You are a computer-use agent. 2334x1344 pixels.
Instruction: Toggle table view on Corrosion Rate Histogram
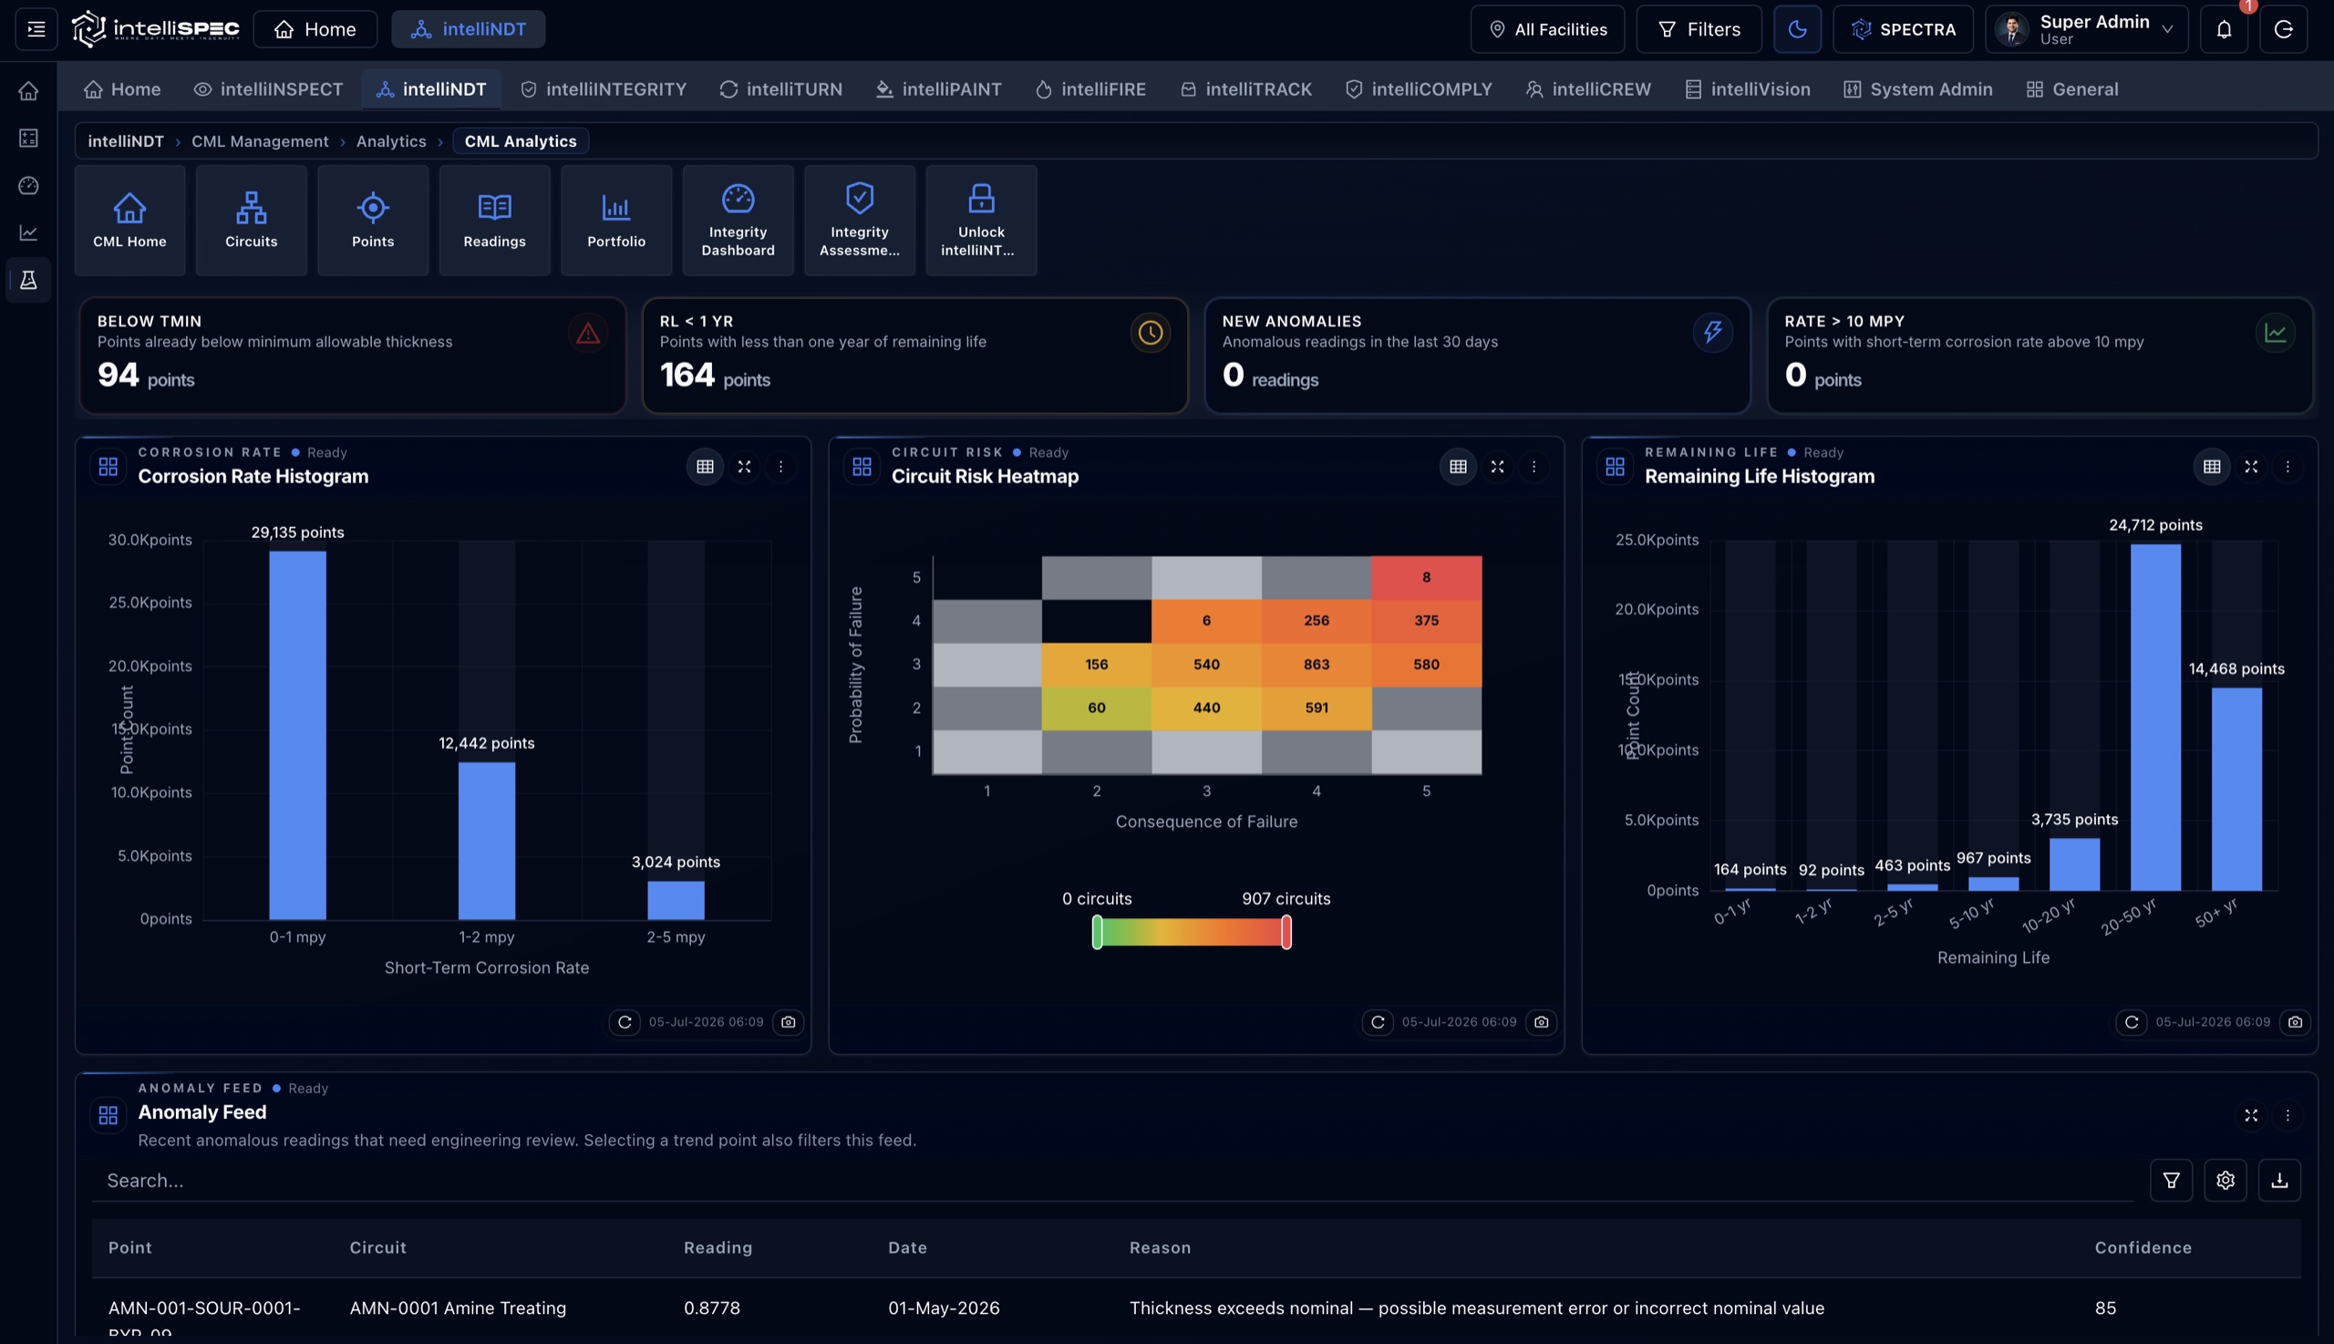tap(705, 467)
